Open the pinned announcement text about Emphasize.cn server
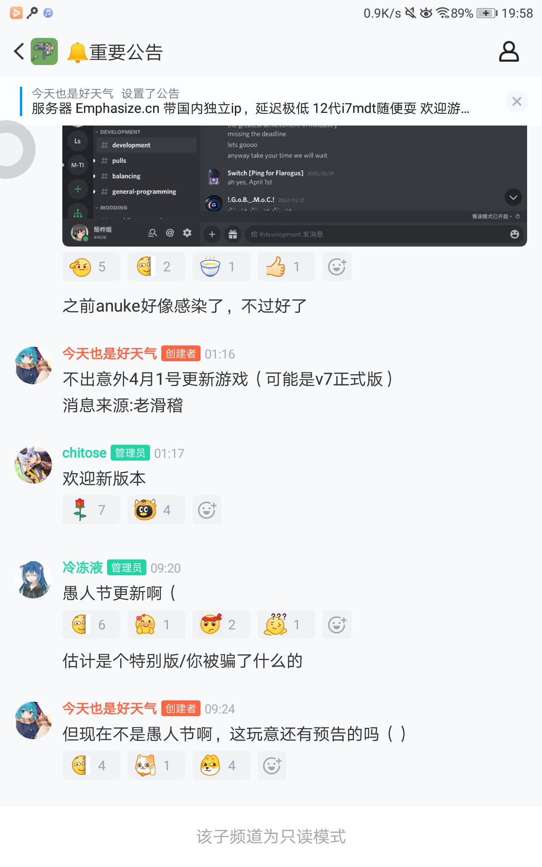The width and height of the screenshot is (542, 867). pyautogui.click(x=251, y=108)
